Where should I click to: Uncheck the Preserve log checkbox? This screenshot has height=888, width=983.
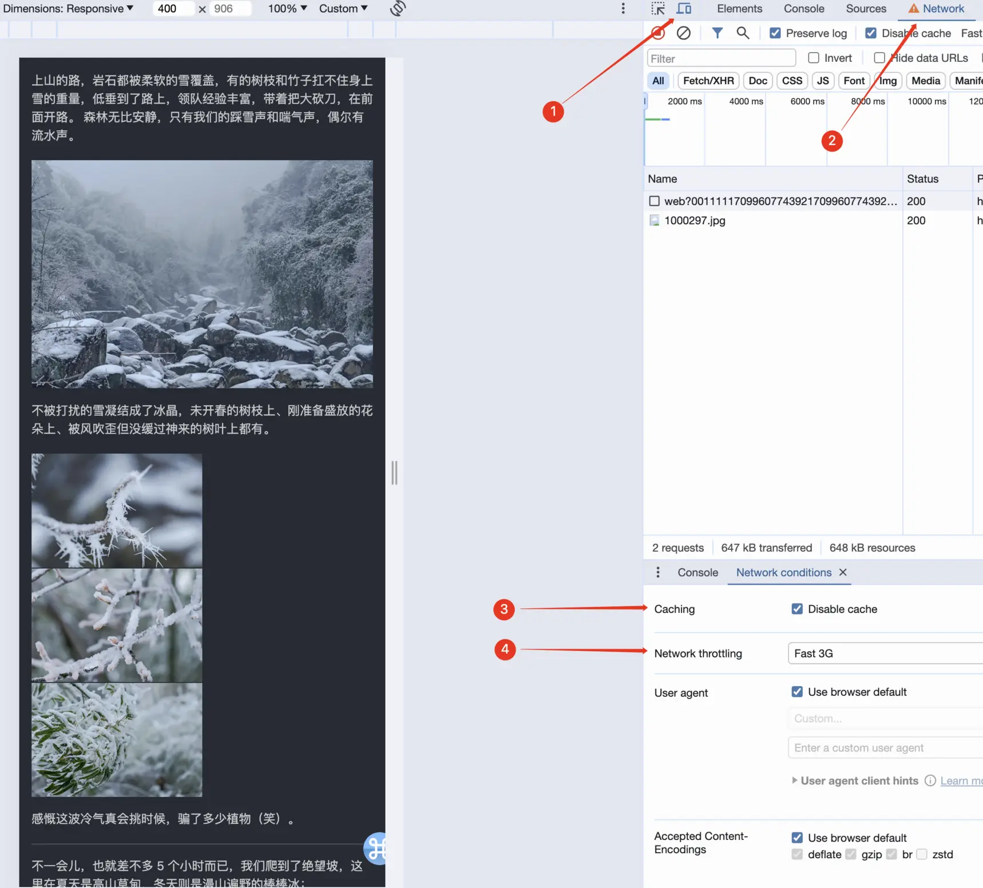pos(775,33)
